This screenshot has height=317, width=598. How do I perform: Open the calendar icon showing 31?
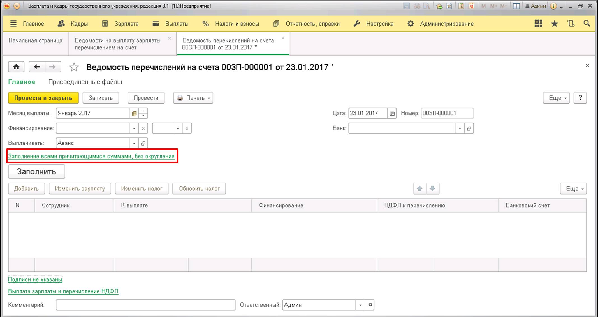point(471,6)
